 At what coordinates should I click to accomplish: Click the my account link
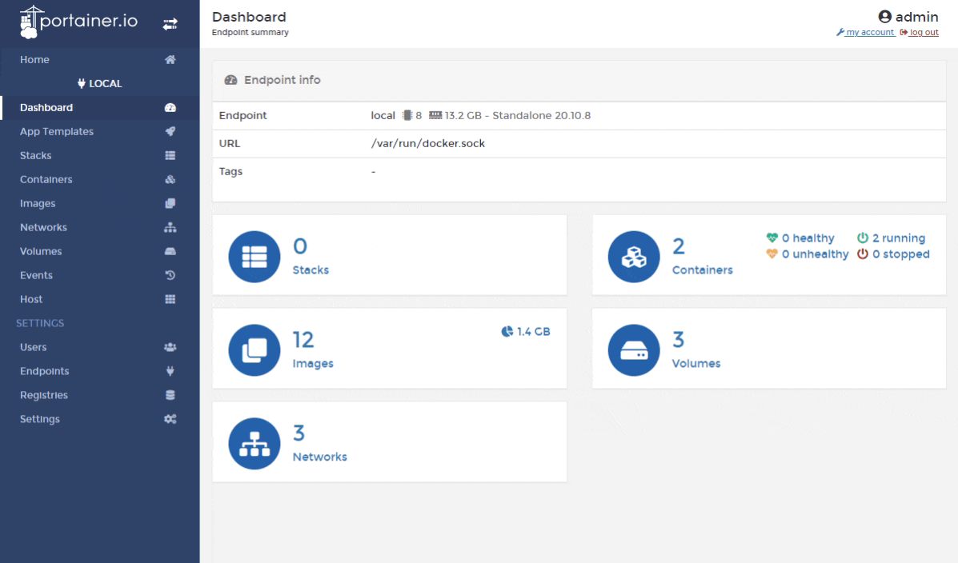868,32
